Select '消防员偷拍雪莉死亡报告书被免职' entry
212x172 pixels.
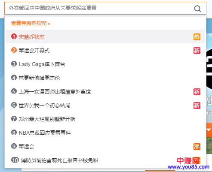click(105, 160)
